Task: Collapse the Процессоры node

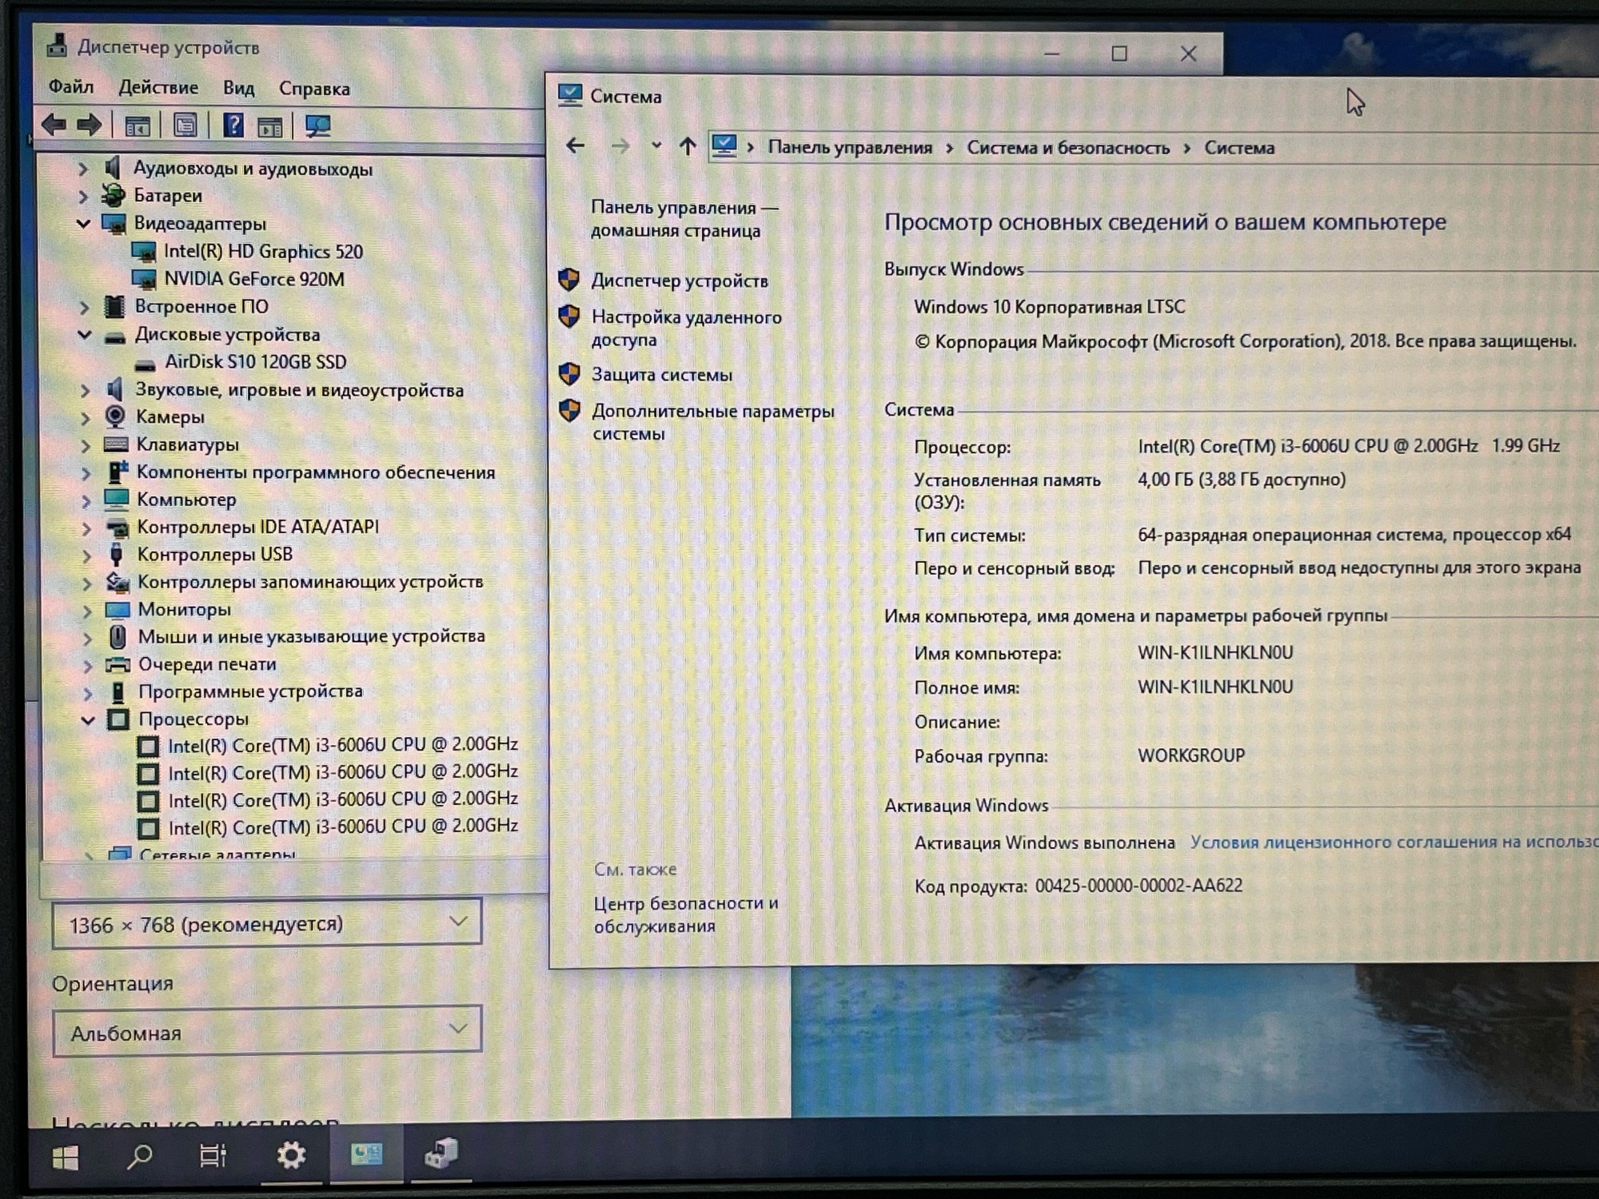Action: coord(88,719)
